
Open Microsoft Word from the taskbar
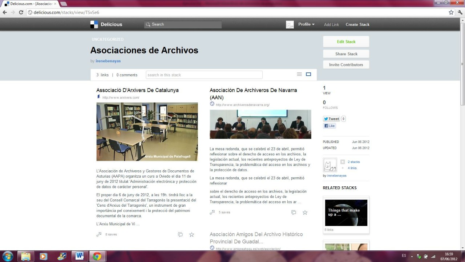tap(80, 256)
